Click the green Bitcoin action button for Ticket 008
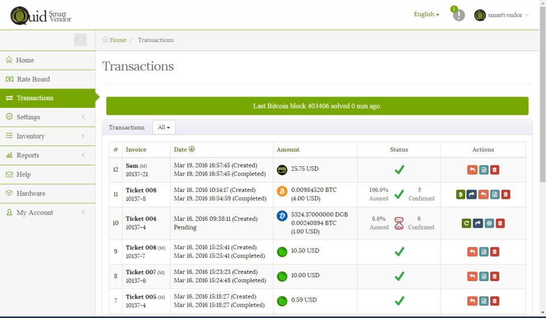 pos(461,194)
